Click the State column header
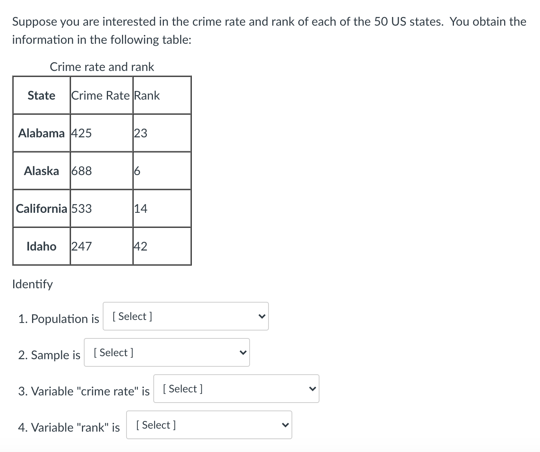This screenshot has width=540, height=452. click(x=42, y=95)
